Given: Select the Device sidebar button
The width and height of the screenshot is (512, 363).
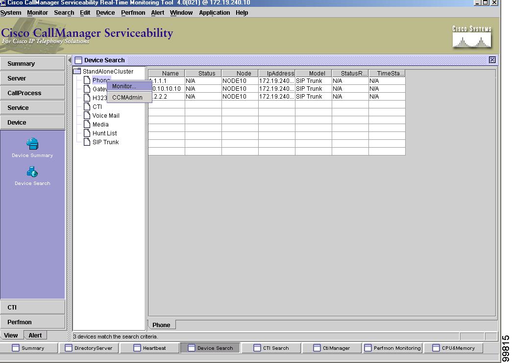Looking at the screenshot, I should tap(33, 122).
